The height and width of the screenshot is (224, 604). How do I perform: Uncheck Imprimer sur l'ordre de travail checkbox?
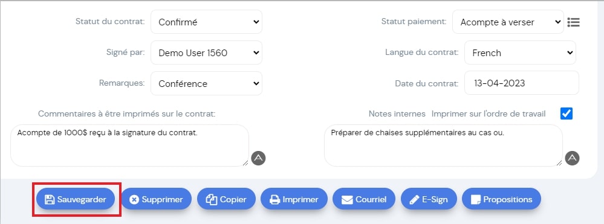567,114
